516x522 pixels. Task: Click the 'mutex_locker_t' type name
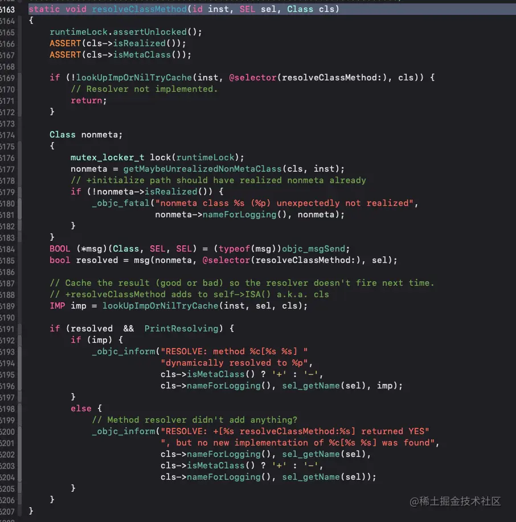coord(107,157)
